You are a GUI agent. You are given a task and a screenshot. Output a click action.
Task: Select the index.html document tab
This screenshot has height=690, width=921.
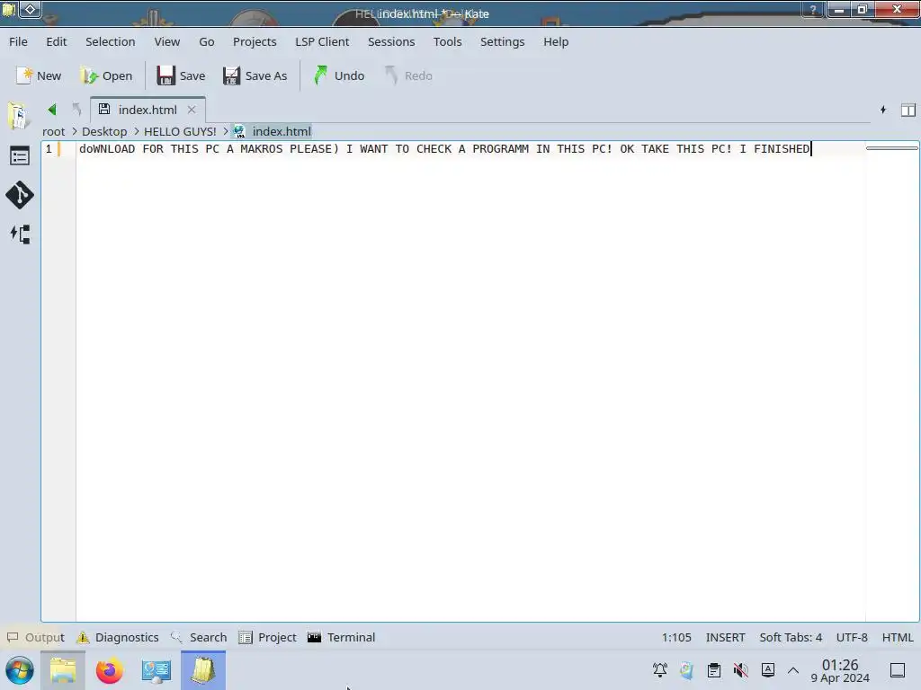[x=148, y=110]
